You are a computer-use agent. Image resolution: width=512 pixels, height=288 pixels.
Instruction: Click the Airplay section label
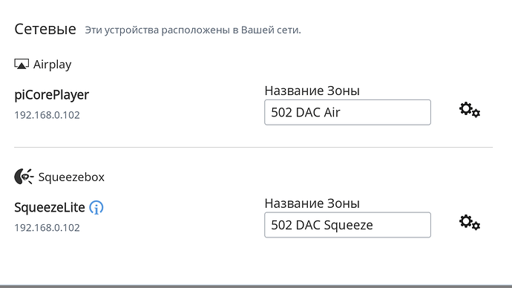click(x=52, y=65)
